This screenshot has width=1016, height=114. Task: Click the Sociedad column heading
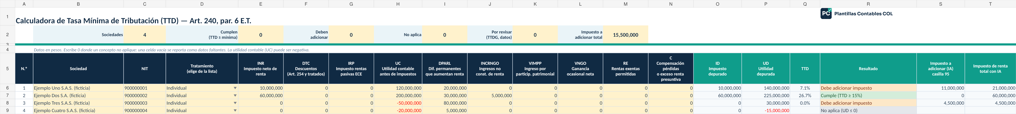78,69
